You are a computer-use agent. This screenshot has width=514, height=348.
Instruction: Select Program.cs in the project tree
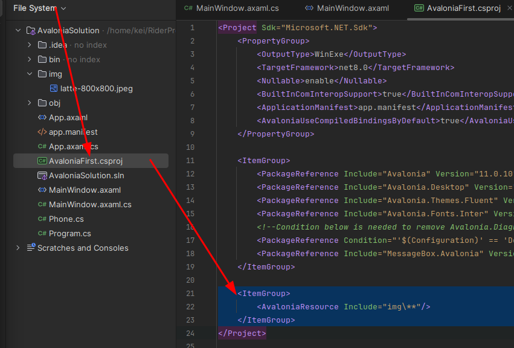pos(70,234)
